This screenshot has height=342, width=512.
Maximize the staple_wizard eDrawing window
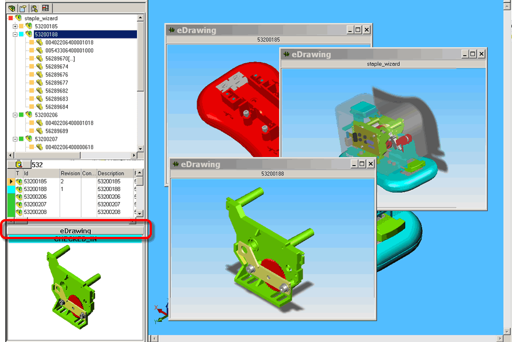(472, 54)
